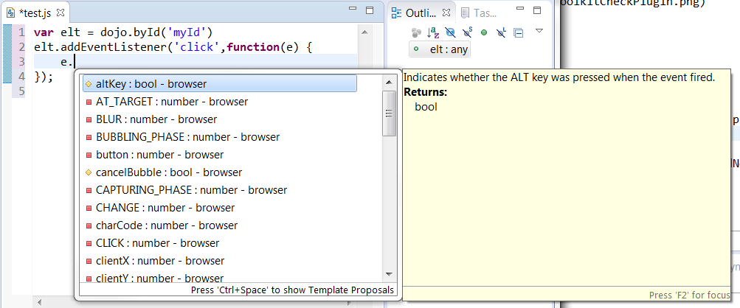740x308 pixels.
Task: Click the proposal list scrollbar thumb
Action: click(x=390, y=113)
